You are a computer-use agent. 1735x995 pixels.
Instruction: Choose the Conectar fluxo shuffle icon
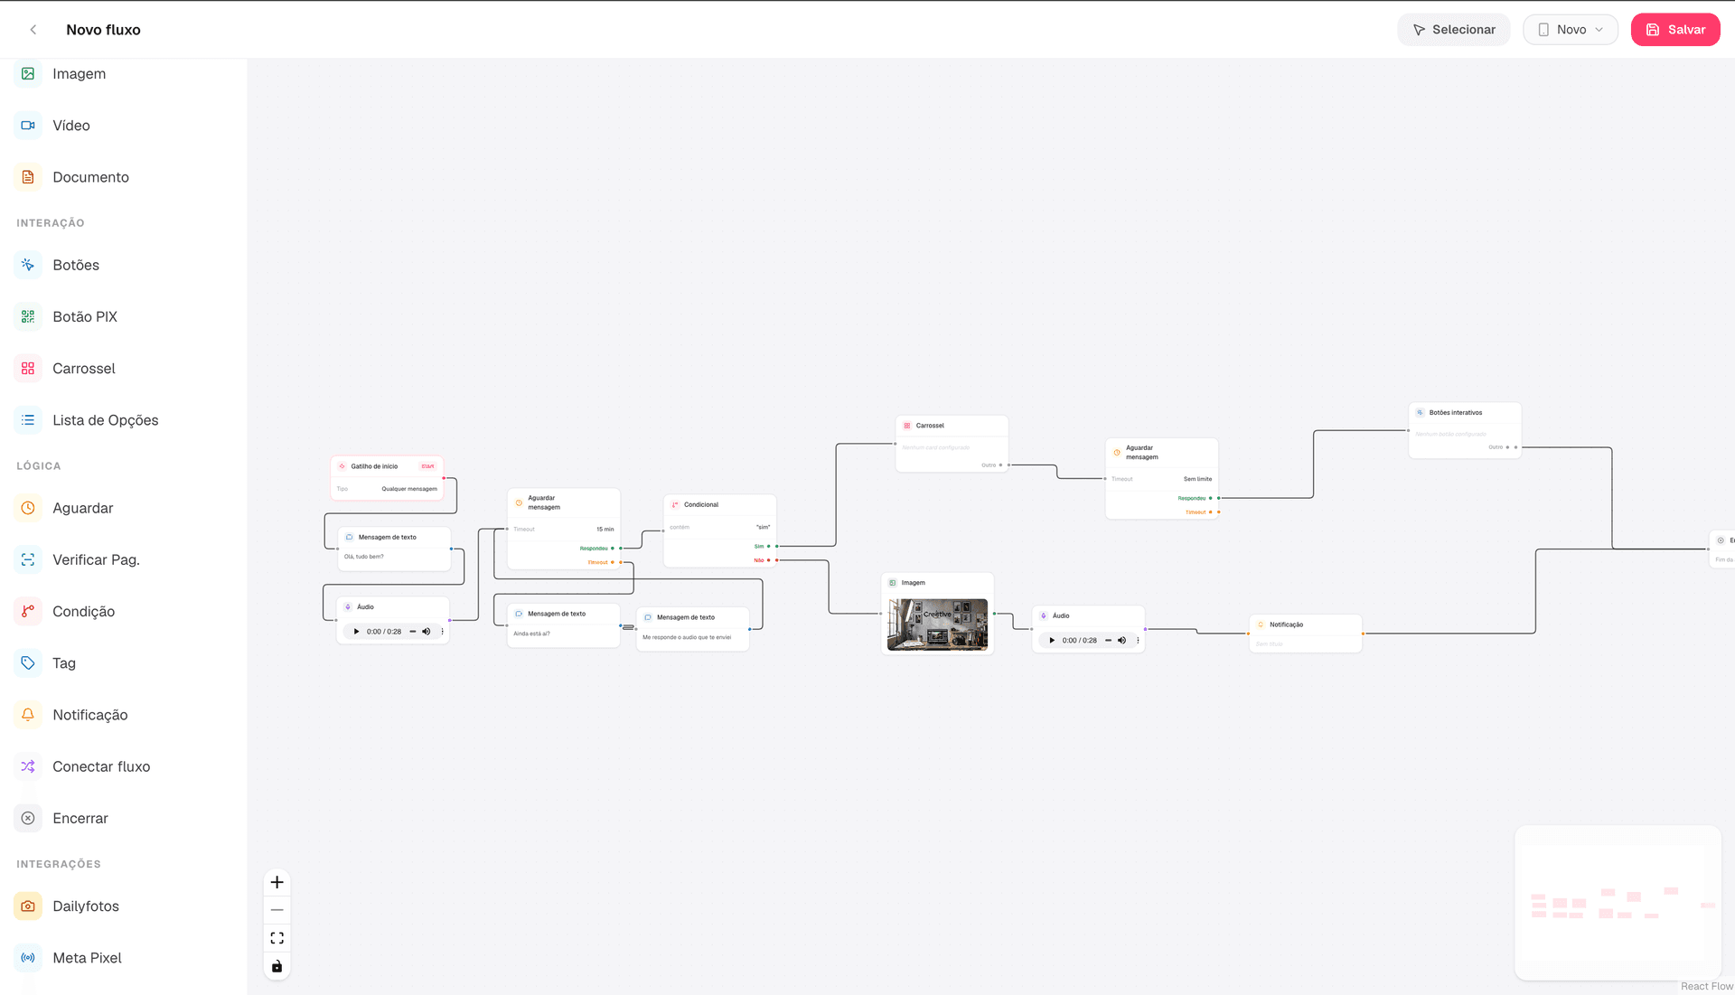(x=28, y=766)
